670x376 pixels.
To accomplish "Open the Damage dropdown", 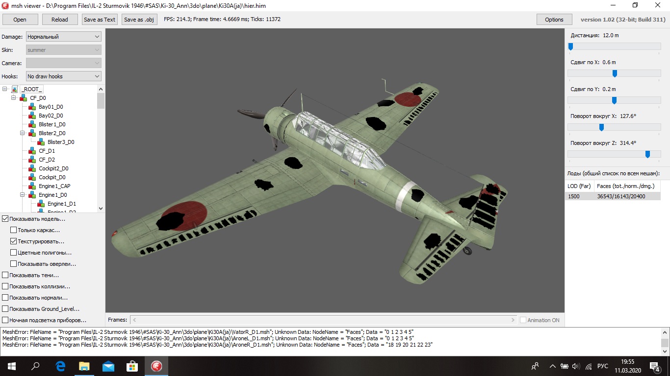I will (63, 37).
